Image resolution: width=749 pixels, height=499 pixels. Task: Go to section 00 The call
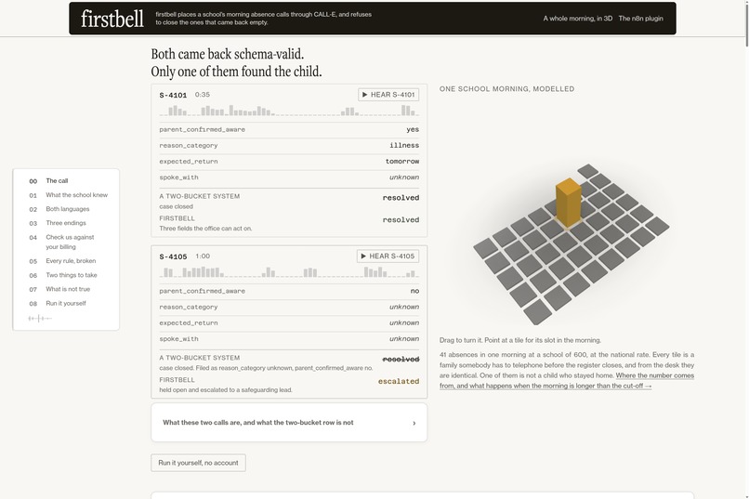(57, 181)
